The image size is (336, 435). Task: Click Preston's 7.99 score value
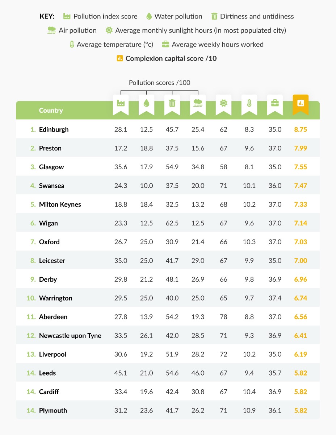[301, 148]
